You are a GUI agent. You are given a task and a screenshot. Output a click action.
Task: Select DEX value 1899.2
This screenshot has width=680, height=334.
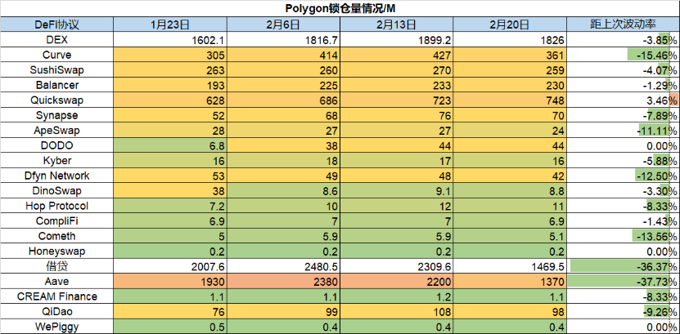[x=396, y=40]
